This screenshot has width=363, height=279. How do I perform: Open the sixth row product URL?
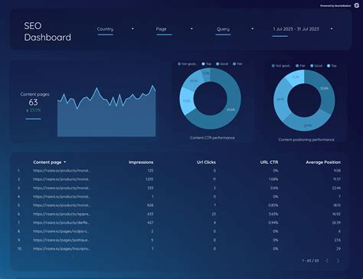tap(62, 214)
